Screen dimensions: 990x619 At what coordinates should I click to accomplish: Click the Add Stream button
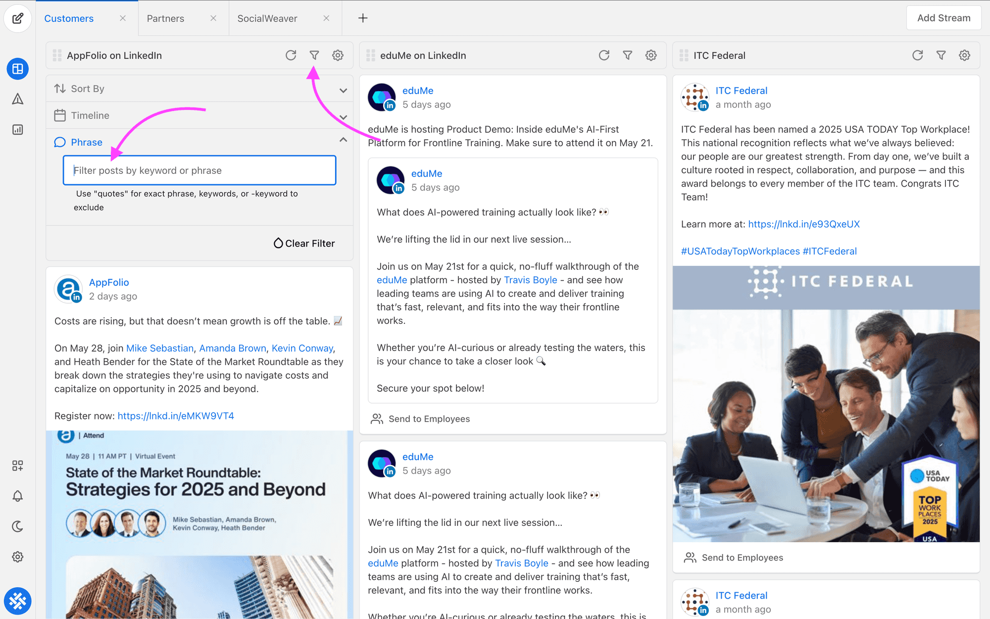point(943,18)
